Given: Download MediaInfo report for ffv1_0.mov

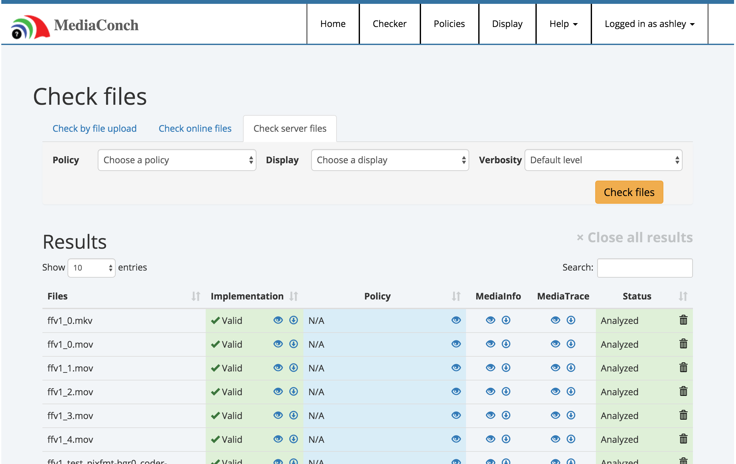Looking at the screenshot, I should [506, 344].
